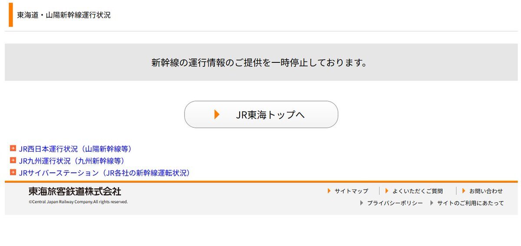Open the サイトのご利用にあたって footer link
The width and height of the screenshot is (521, 246).
click(470, 203)
